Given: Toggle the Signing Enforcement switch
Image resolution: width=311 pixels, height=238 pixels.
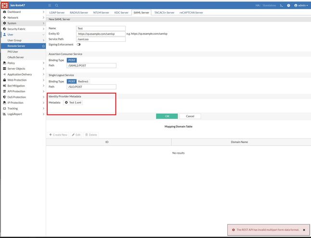Looking at the screenshot, I should [79, 45].
